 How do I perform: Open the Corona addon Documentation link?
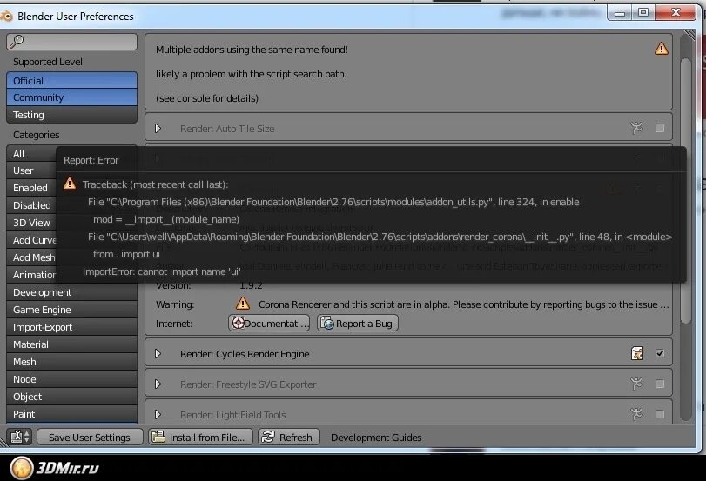[x=269, y=323]
